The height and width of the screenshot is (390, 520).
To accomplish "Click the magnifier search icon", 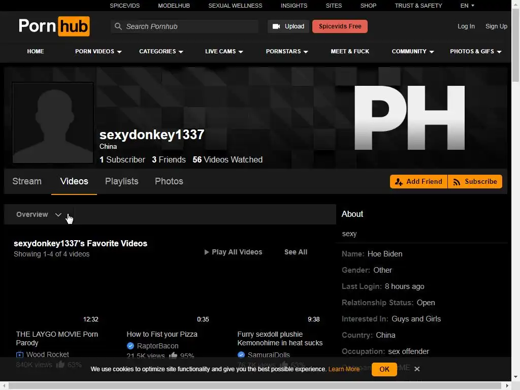I will tap(118, 26).
